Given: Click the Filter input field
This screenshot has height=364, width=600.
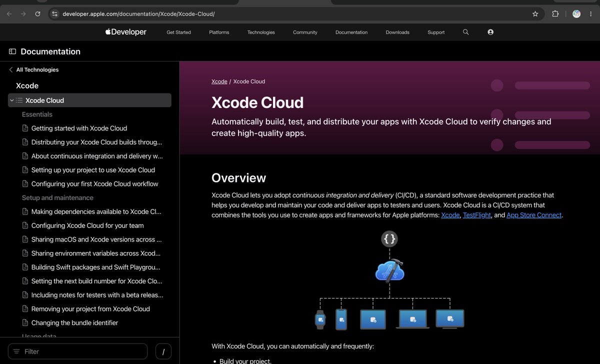Looking at the screenshot, I should tap(78, 351).
